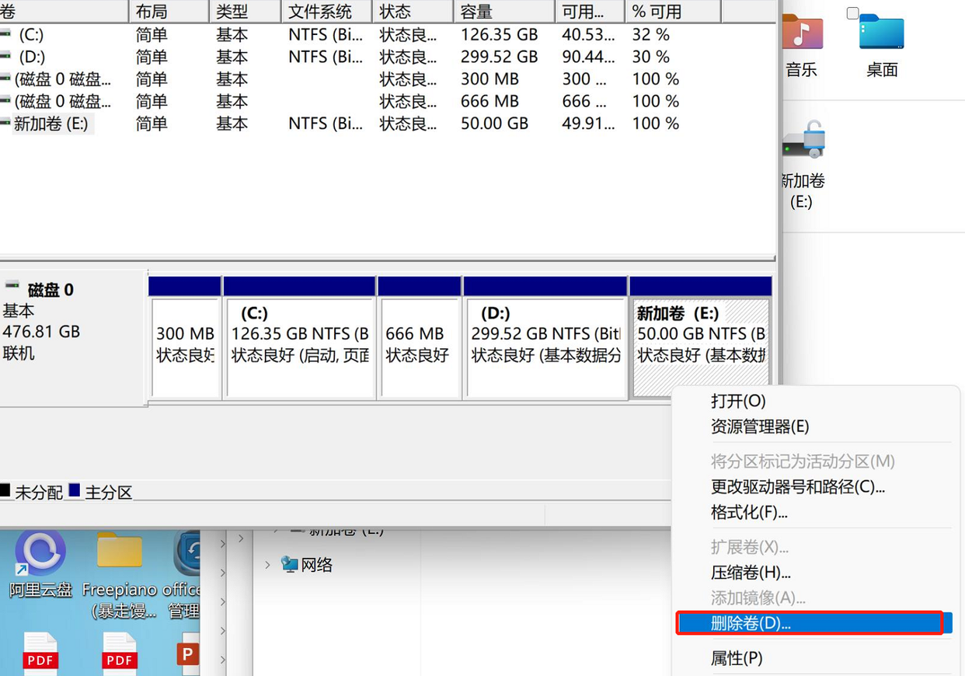Click the 32 % free cell

[x=651, y=35]
